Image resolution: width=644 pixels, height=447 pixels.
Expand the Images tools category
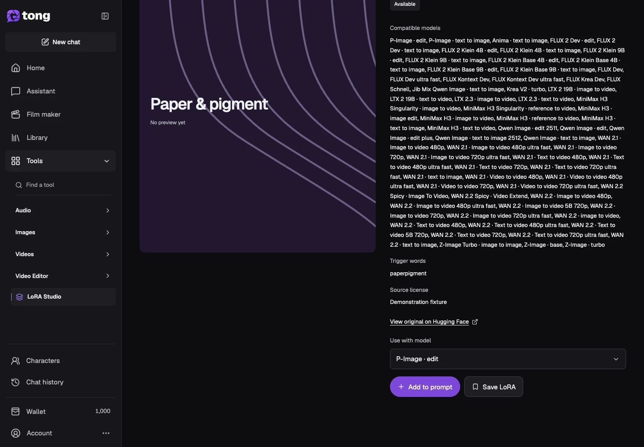(x=64, y=232)
